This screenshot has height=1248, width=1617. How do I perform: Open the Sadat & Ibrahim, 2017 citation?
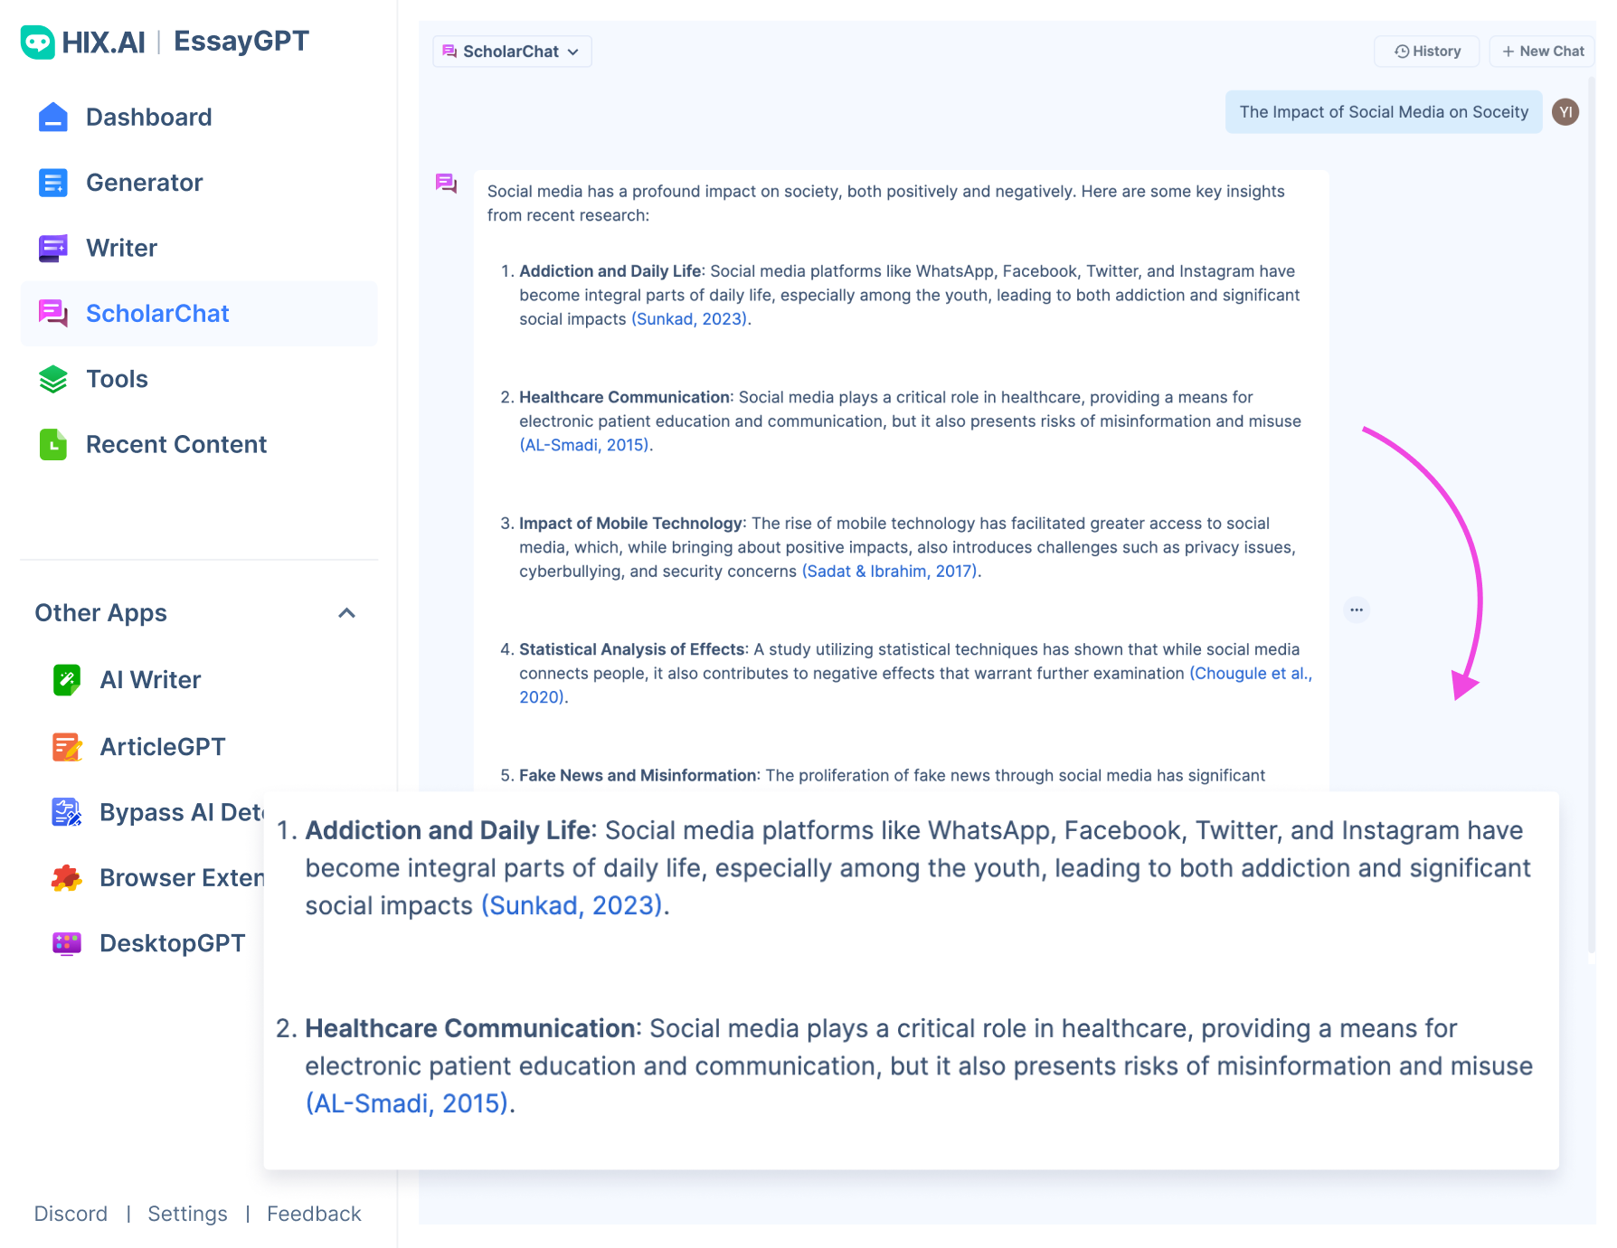[x=890, y=572]
